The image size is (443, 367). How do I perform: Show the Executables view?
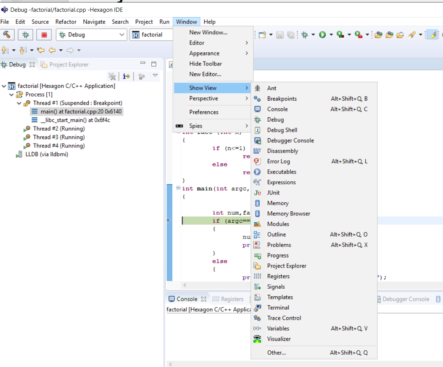tap(314, 172)
